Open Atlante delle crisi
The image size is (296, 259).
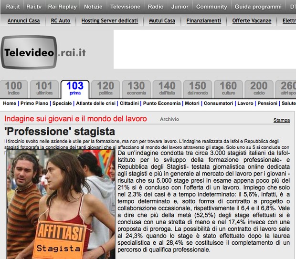[95, 104]
